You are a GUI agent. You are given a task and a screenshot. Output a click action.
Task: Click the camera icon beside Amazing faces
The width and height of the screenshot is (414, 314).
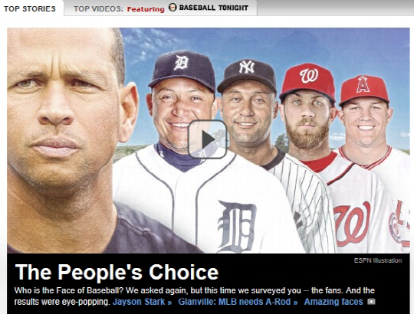[x=371, y=301]
